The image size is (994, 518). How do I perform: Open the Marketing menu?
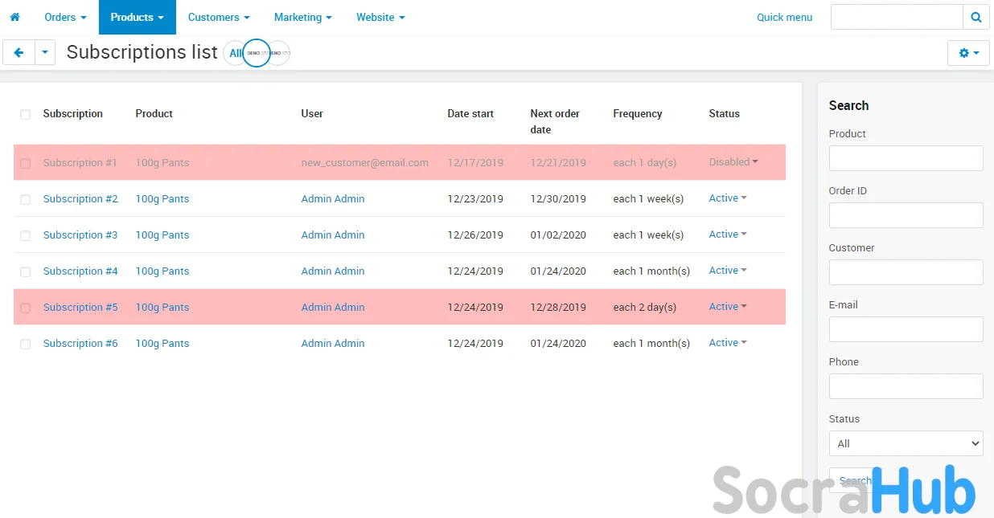[x=302, y=17]
